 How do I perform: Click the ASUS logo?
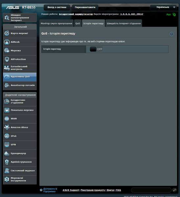click(x=13, y=8)
